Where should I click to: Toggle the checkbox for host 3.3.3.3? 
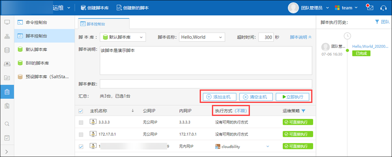coord(81,122)
